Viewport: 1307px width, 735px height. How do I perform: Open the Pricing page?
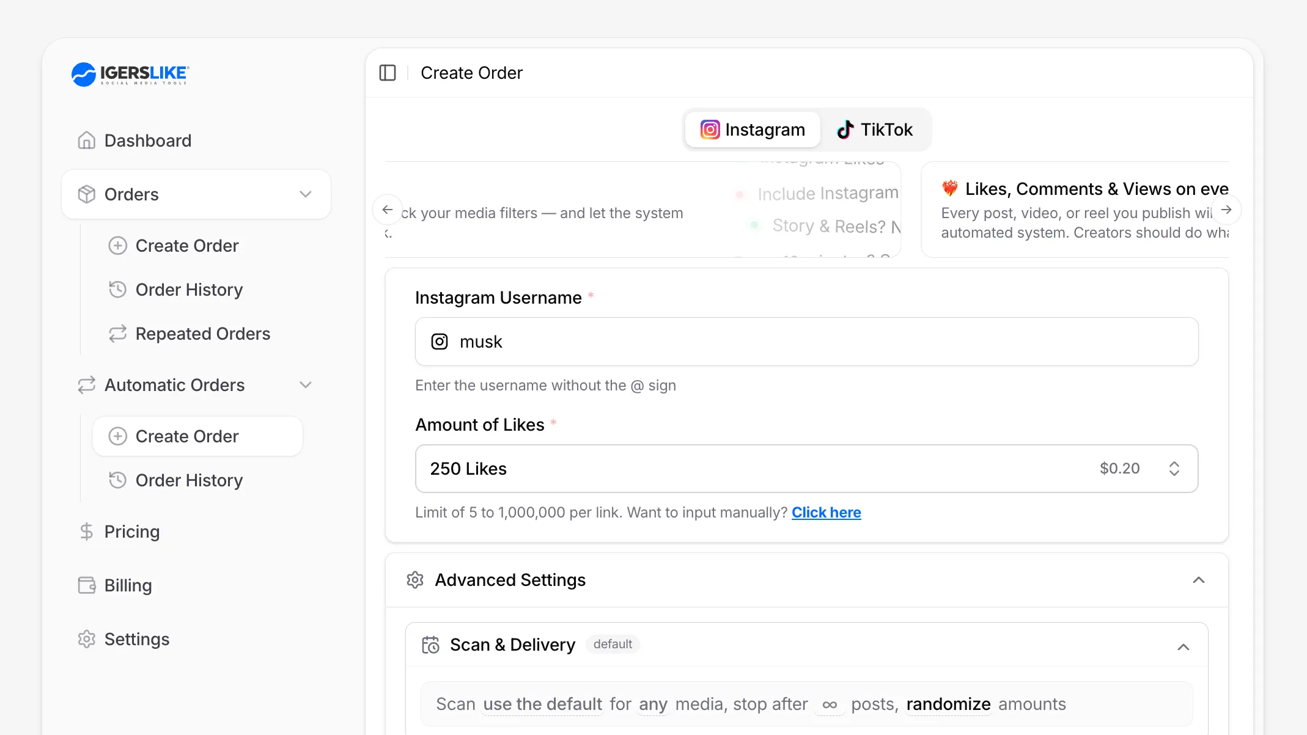click(196, 532)
